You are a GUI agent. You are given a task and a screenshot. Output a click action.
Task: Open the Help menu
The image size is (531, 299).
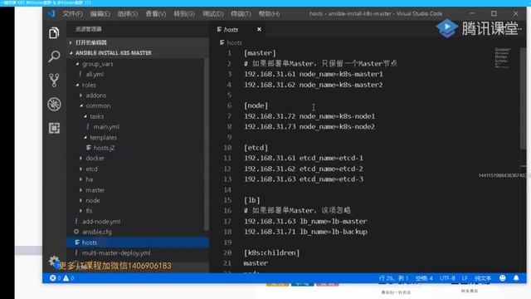click(x=269, y=14)
